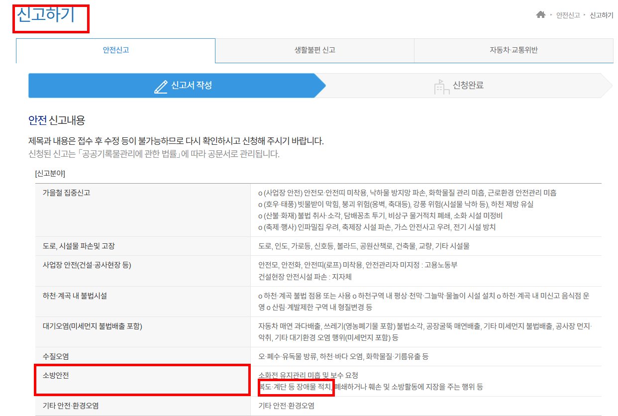
Task: Click the pencil icon beside 신고서 작성
Action: (161, 86)
